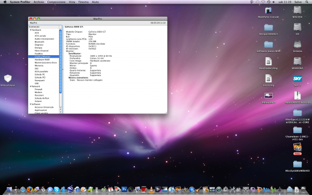Click the Contenuto column header

44,27
